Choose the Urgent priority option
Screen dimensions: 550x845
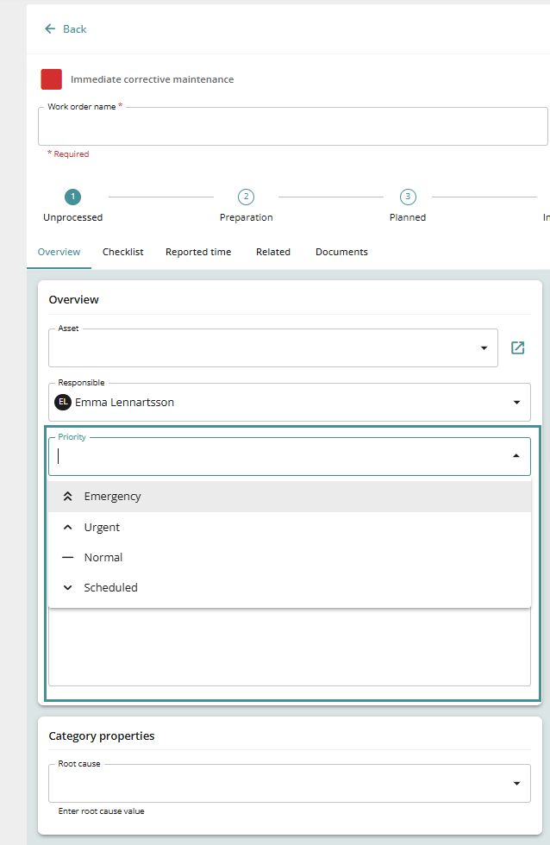102,527
